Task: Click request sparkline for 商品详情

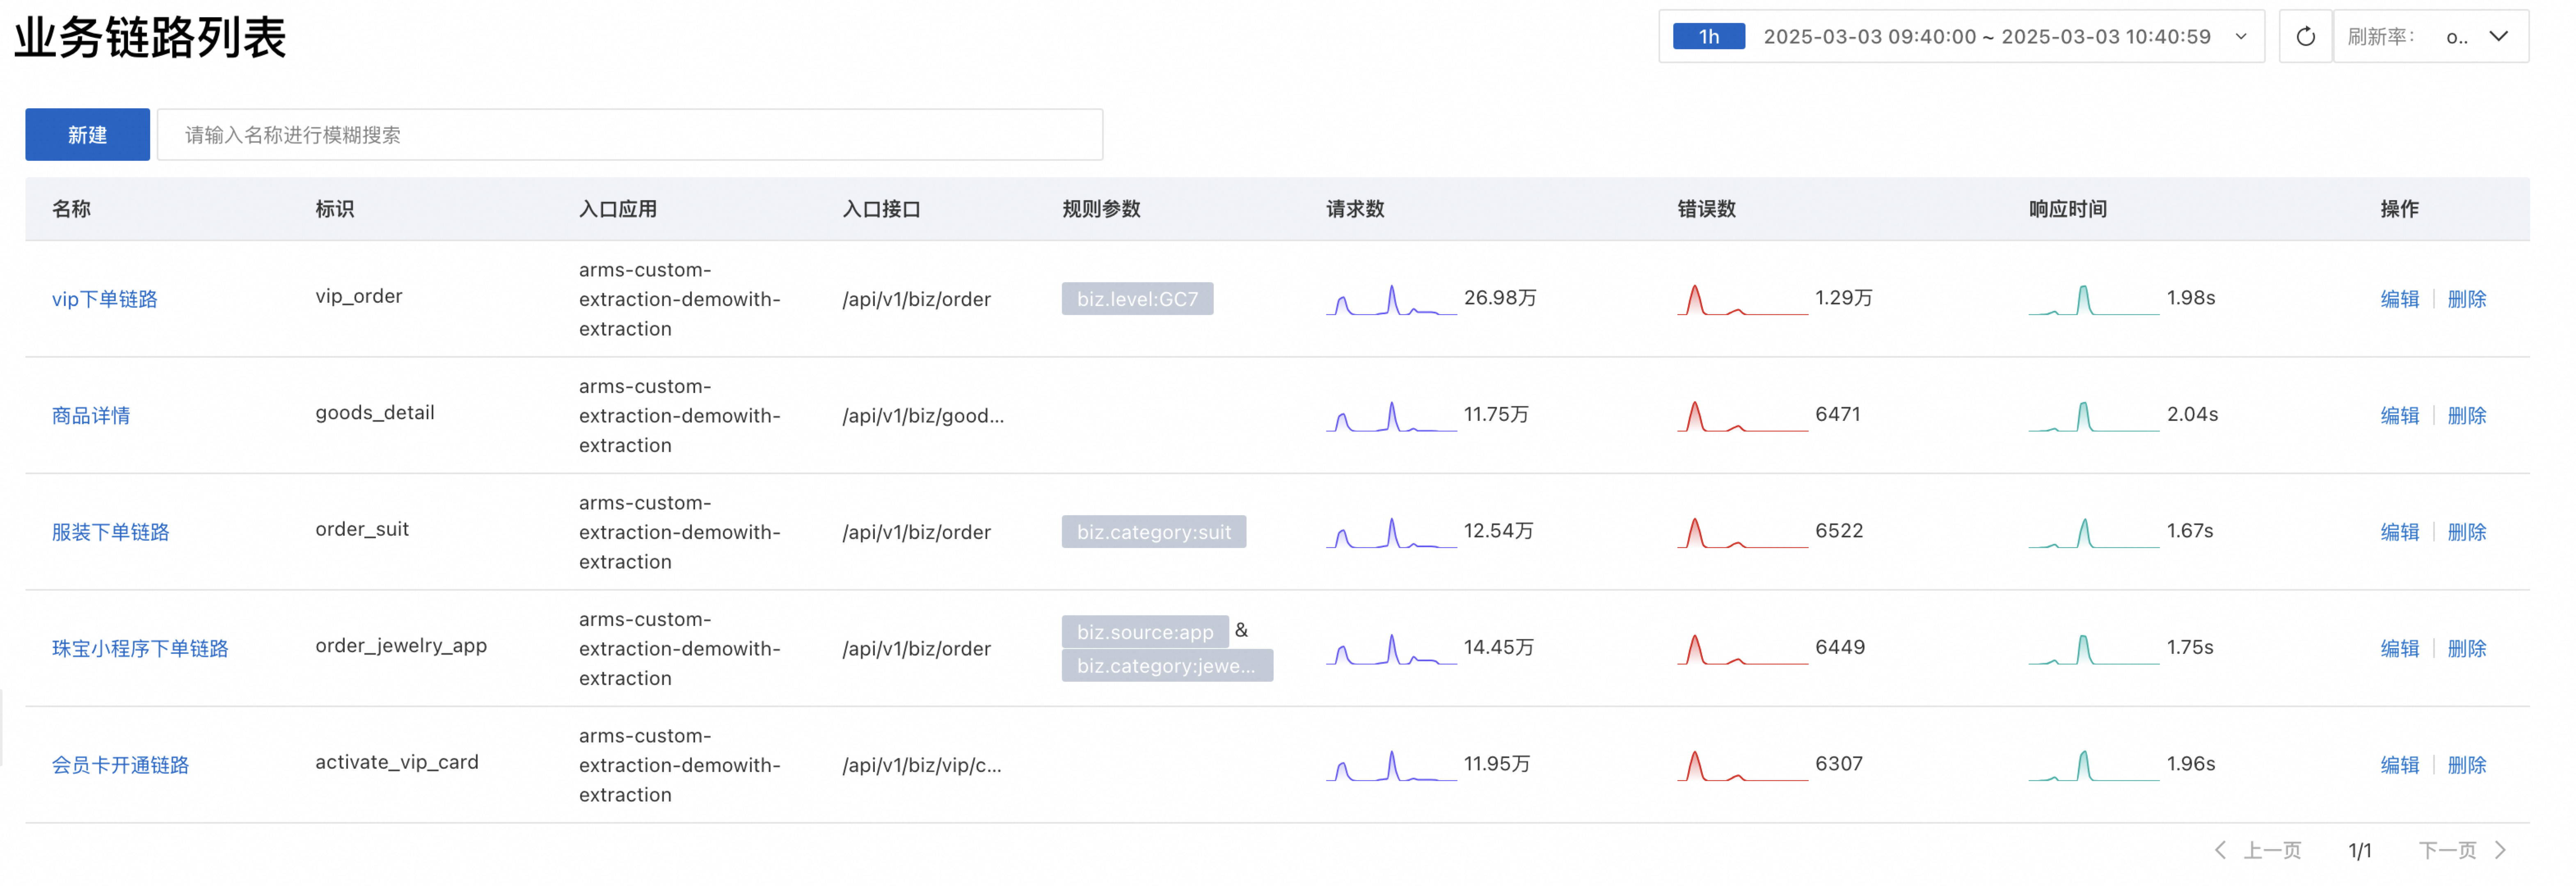Action: pos(1391,416)
